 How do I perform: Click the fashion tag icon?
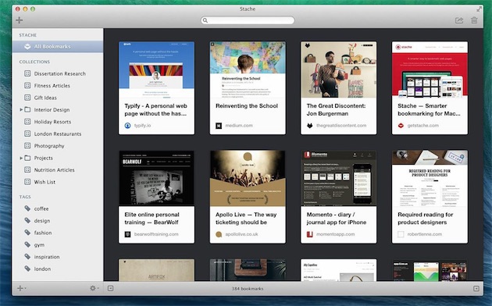(x=27, y=233)
